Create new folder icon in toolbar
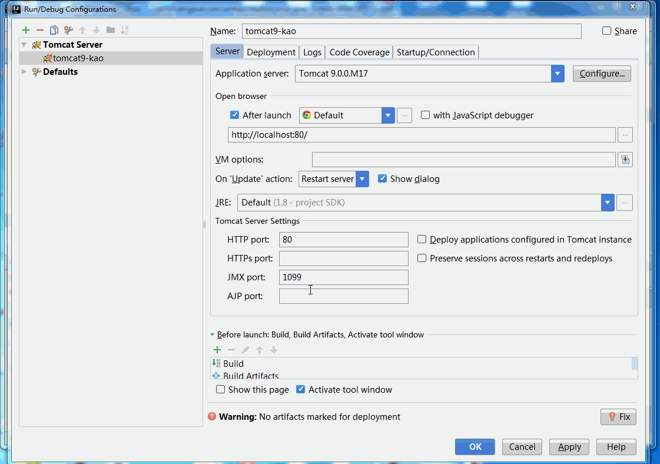660x464 pixels. pyautogui.click(x=111, y=30)
